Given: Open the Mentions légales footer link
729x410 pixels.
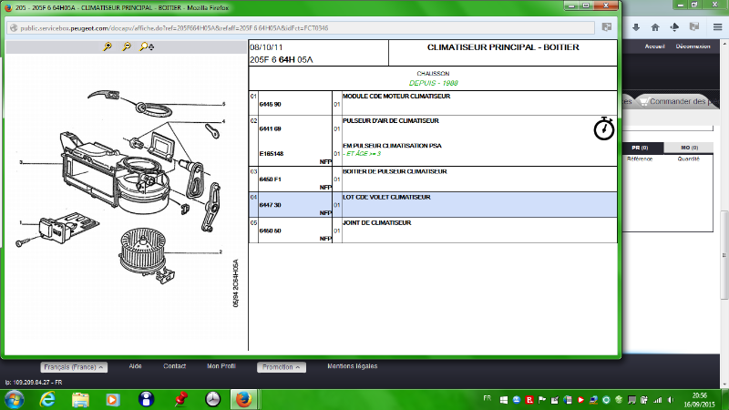Looking at the screenshot, I should [352, 366].
